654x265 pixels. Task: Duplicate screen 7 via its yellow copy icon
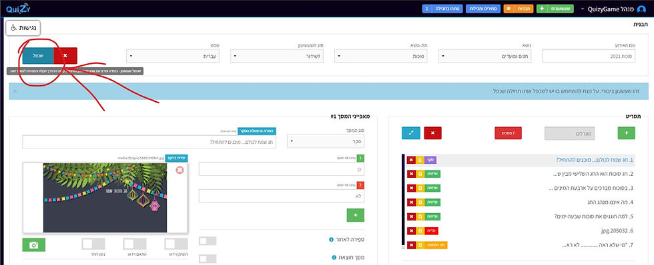(420, 245)
